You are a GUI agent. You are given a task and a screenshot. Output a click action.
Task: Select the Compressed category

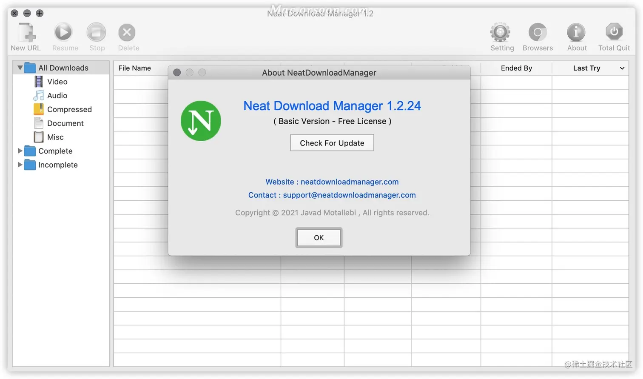coord(69,109)
